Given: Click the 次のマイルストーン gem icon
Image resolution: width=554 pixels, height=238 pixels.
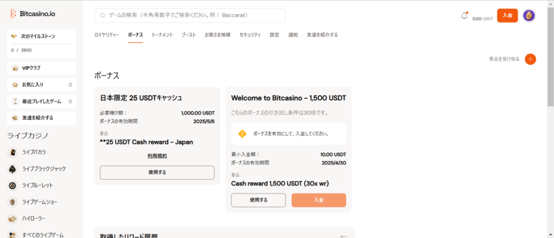Looking at the screenshot, I should (14, 36).
